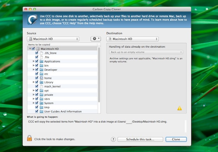This screenshot has height=152, width=218.
Task: Uncheck the Macintosh HD root checkbox
Action: coord(33,49)
